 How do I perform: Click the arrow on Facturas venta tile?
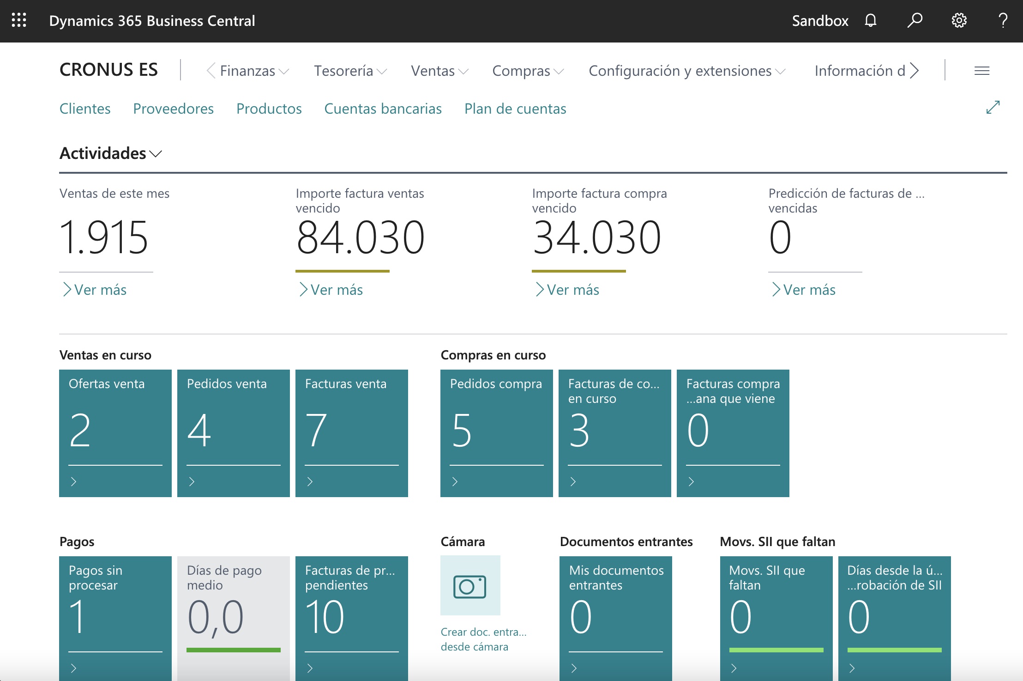tap(310, 481)
